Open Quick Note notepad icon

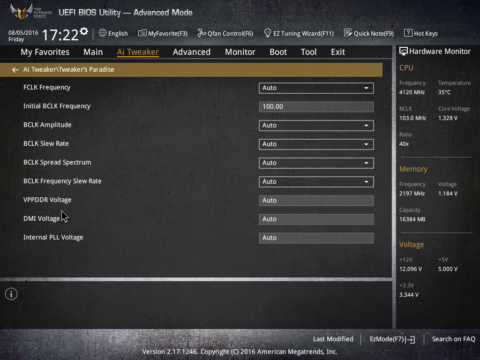[348, 33]
